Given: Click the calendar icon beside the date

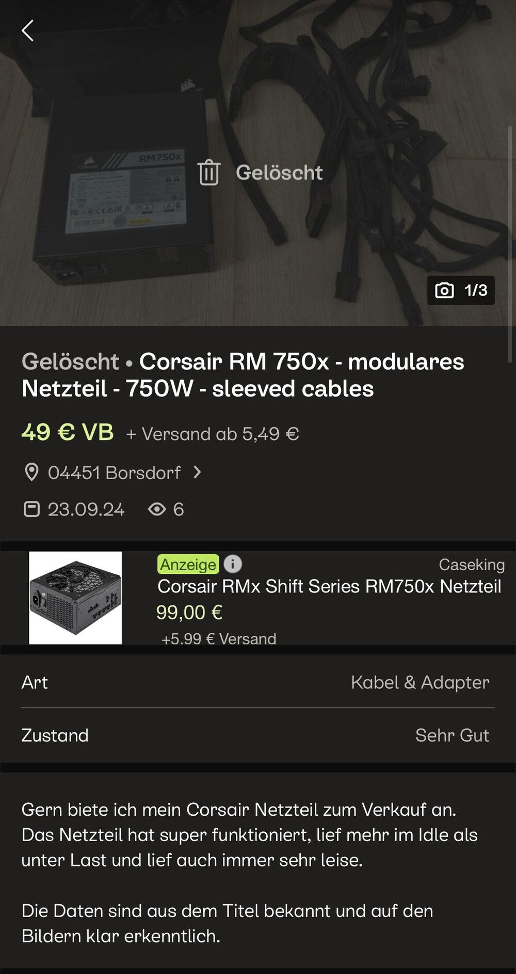Looking at the screenshot, I should pyautogui.click(x=32, y=509).
